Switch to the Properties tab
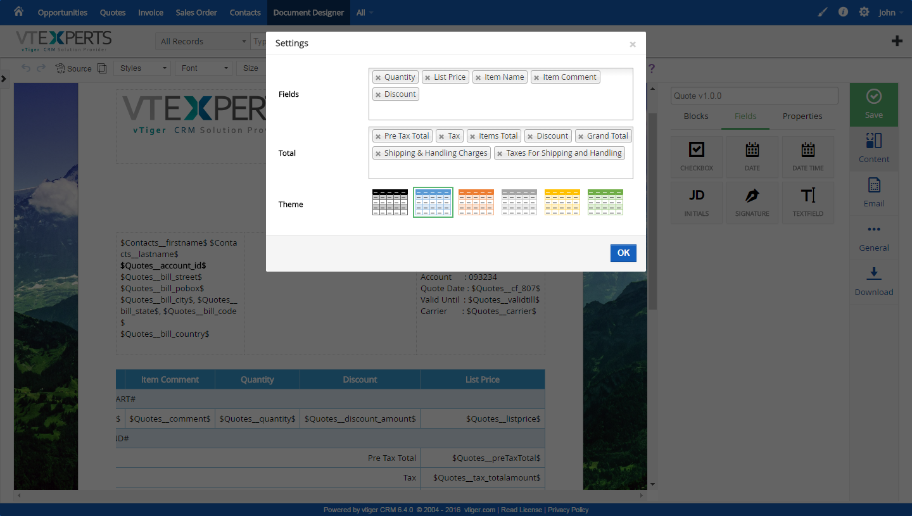The height and width of the screenshot is (516, 912). [802, 116]
